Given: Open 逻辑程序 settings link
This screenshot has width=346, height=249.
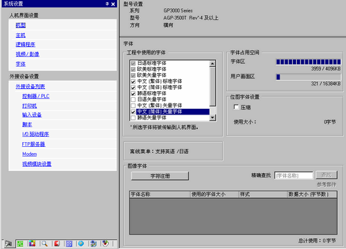Looking at the screenshot, I should (26, 44).
